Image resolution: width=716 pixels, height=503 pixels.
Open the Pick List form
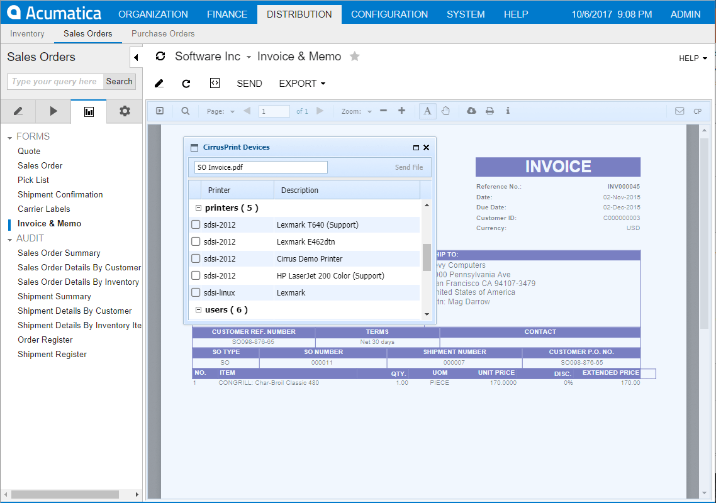tap(33, 180)
